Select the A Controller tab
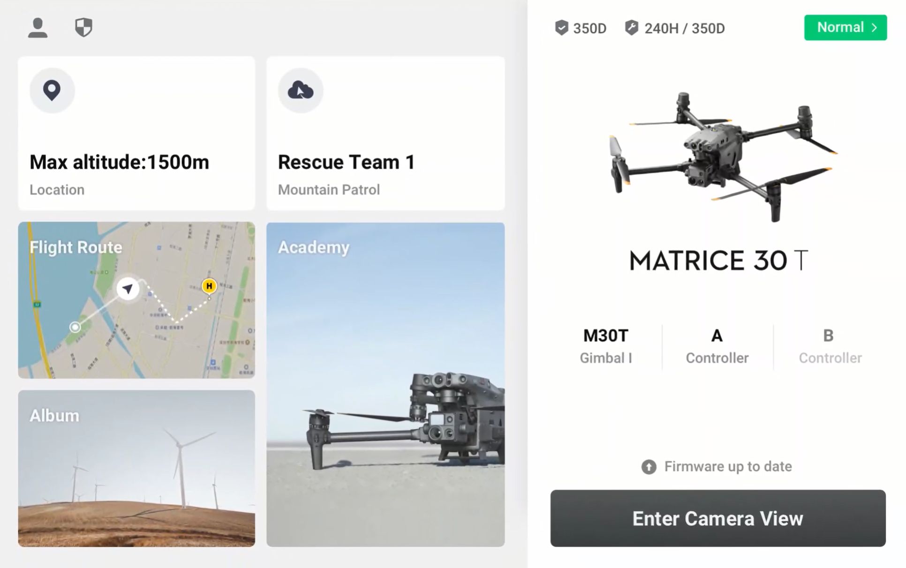 click(717, 346)
